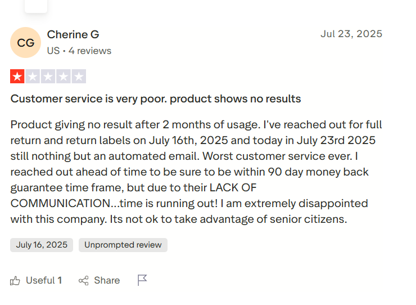Click the fifth grey rating star
This screenshot has width=416, height=305.
point(79,77)
